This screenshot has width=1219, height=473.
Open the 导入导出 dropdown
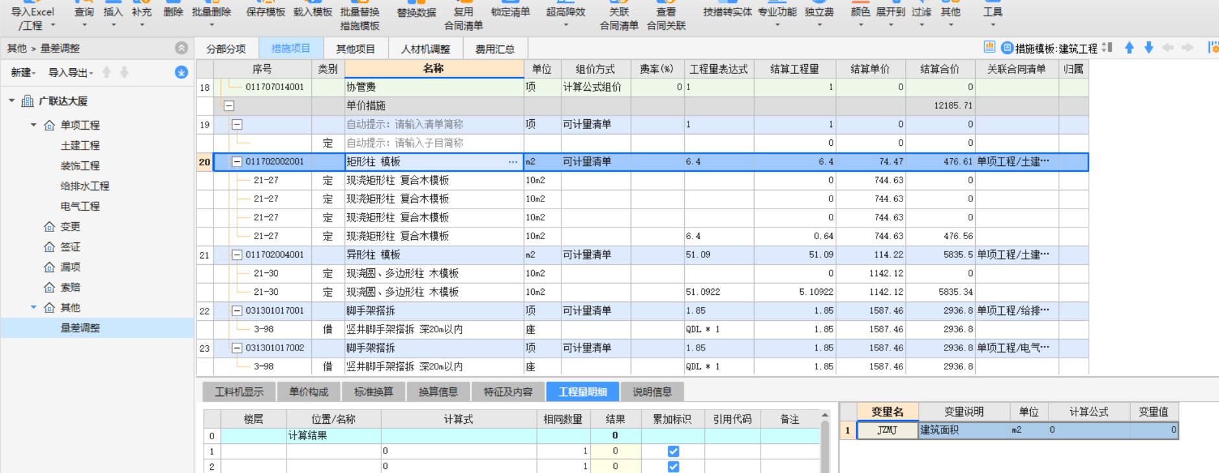[71, 73]
